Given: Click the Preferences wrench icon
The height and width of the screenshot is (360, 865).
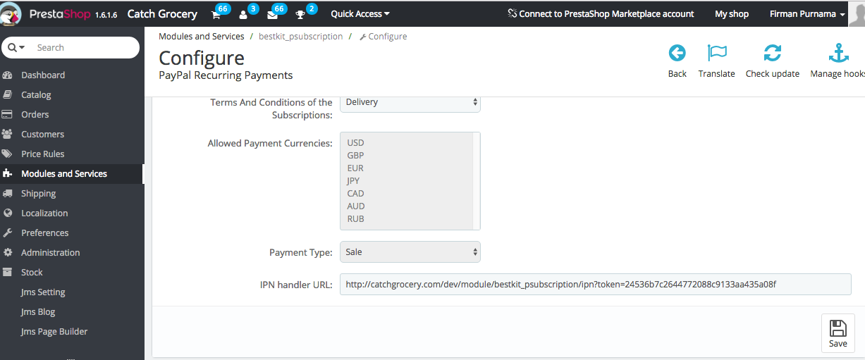Looking at the screenshot, I should pos(8,232).
